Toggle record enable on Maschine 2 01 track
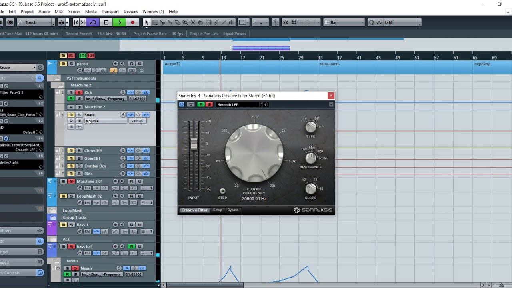The height and width of the screenshot is (288, 512). 116,181
